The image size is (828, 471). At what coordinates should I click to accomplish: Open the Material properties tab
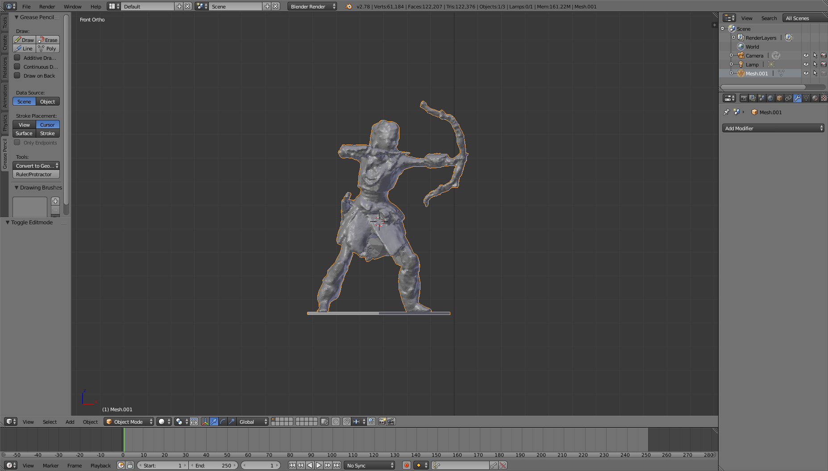[x=815, y=98]
